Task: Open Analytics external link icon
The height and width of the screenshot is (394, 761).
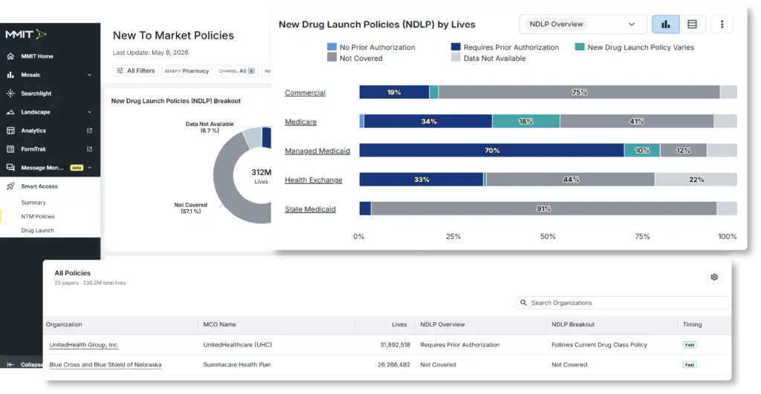Action: coord(89,131)
